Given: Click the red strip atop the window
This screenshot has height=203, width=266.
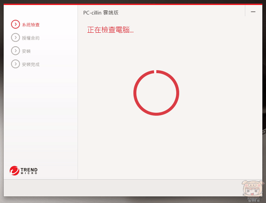Looking at the screenshot, I should pos(133,4).
